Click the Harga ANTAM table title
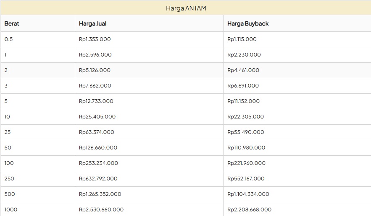This screenshot has width=371, height=216. tap(186, 8)
